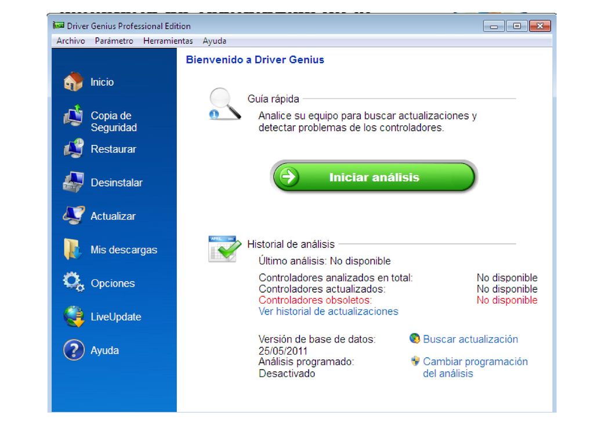Select Ayuda sidebar label

104,351
